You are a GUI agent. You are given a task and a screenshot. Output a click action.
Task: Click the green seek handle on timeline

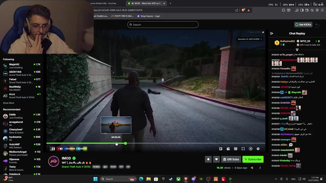[x=125, y=143]
